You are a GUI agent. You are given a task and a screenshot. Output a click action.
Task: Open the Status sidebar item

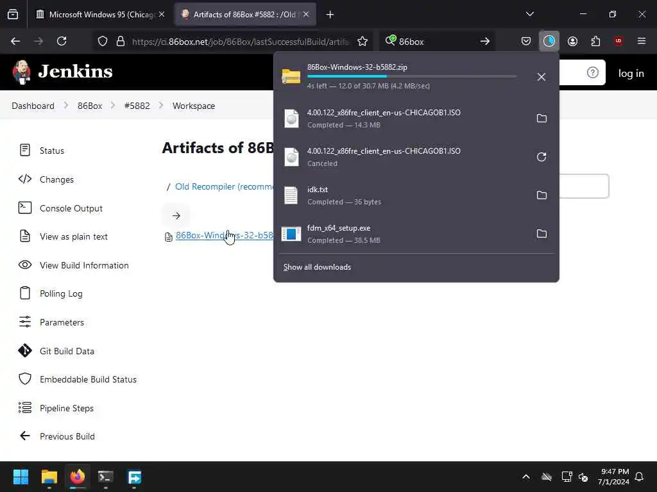(x=42, y=150)
